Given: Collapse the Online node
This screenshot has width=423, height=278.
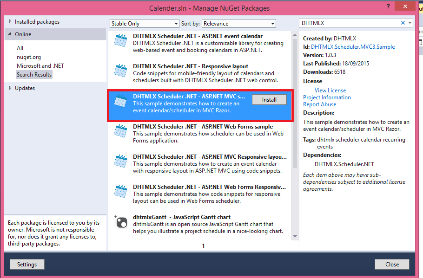Looking at the screenshot, I should pyautogui.click(x=10, y=34).
